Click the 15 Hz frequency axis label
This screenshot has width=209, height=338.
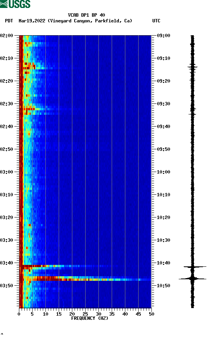click(x=59, y=314)
